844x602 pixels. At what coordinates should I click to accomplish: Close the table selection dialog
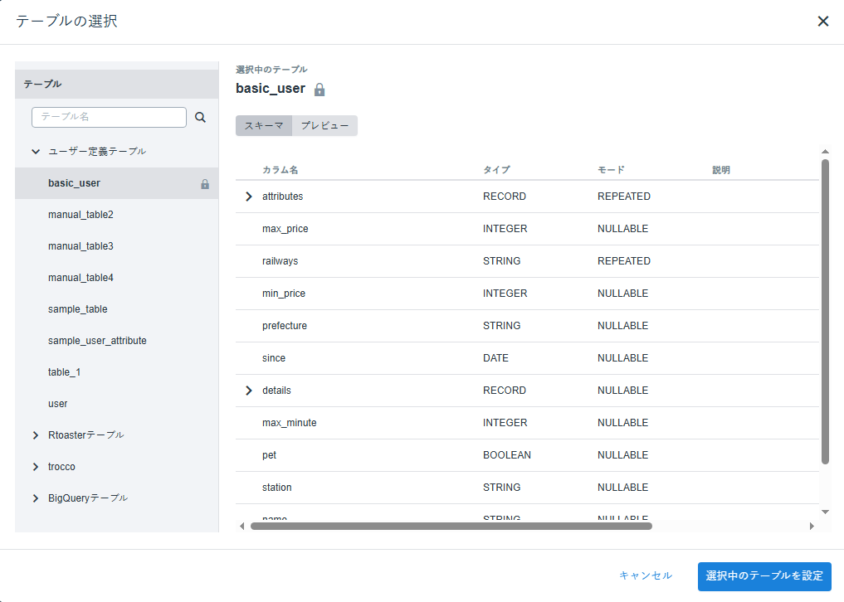tap(823, 21)
